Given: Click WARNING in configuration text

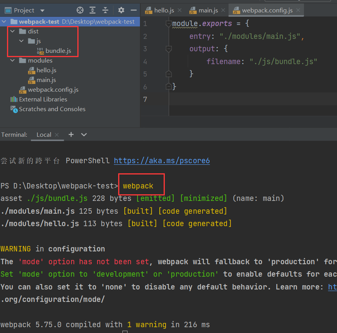Looking at the screenshot, I should (52, 249).
